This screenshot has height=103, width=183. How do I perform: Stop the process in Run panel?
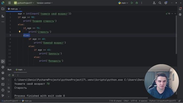coord(13,75)
